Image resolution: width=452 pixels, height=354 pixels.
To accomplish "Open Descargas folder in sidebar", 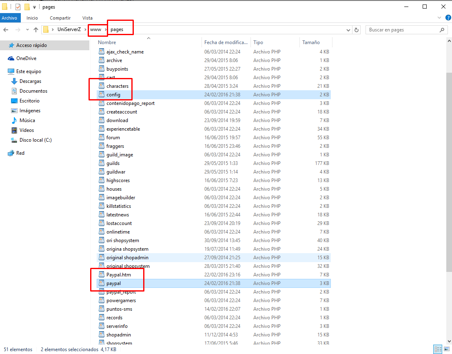I will click(x=30, y=81).
